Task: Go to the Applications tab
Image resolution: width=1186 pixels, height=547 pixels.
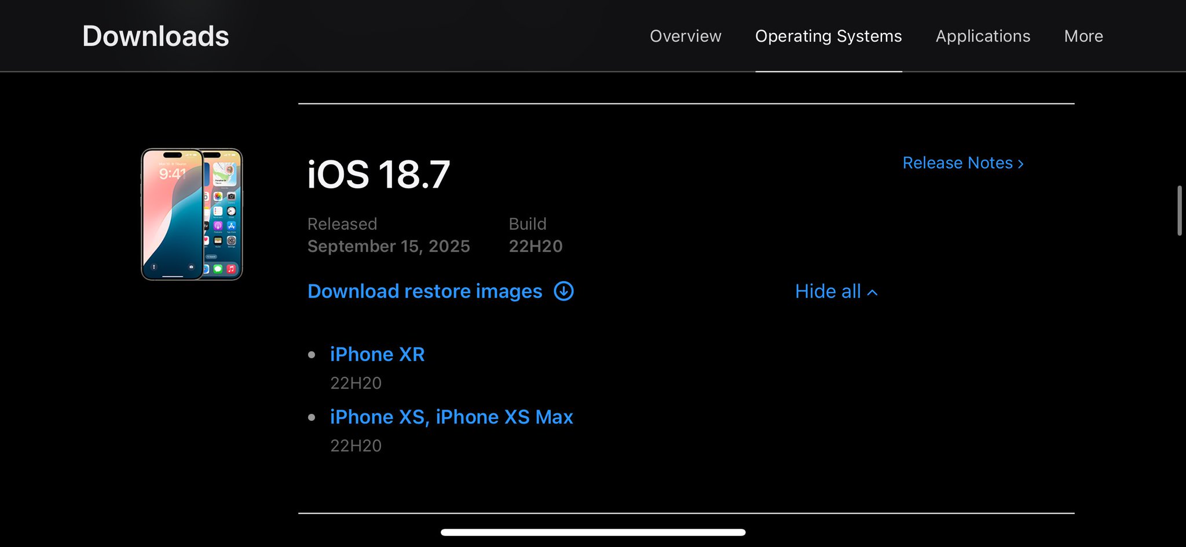Action: click(983, 36)
